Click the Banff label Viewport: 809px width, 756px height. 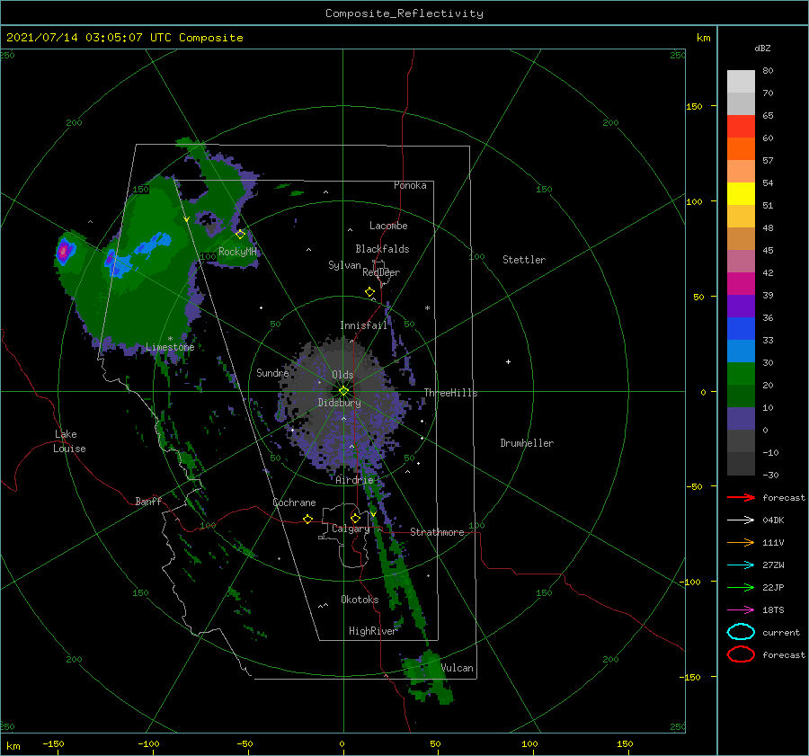[x=148, y=501]
